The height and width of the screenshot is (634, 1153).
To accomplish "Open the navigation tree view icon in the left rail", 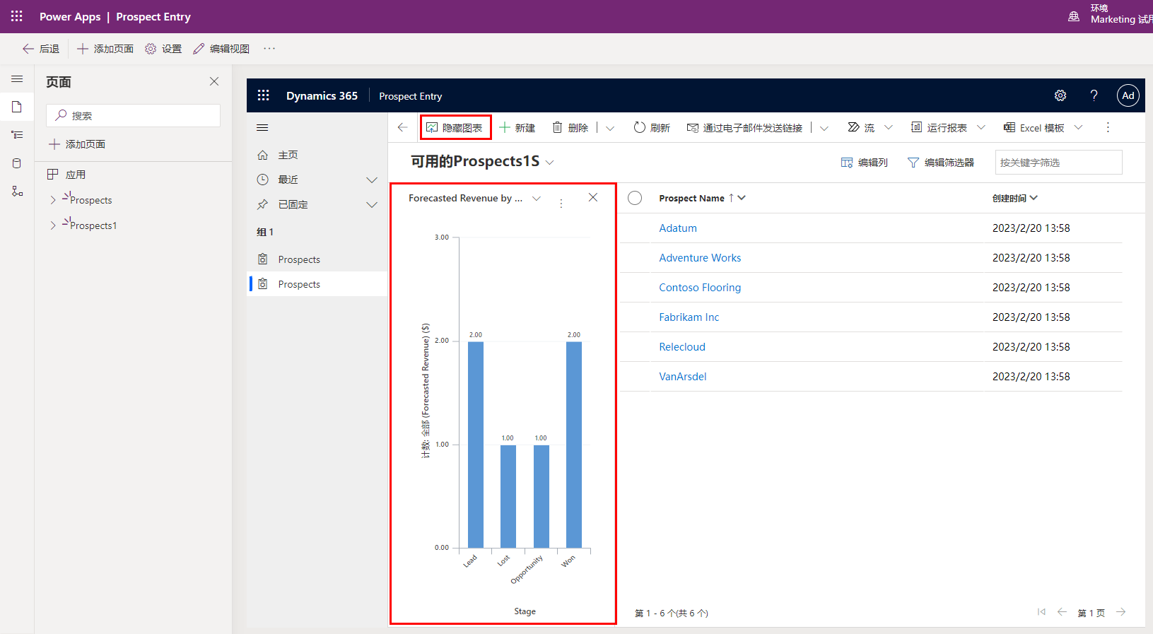I will pos(17,134).
